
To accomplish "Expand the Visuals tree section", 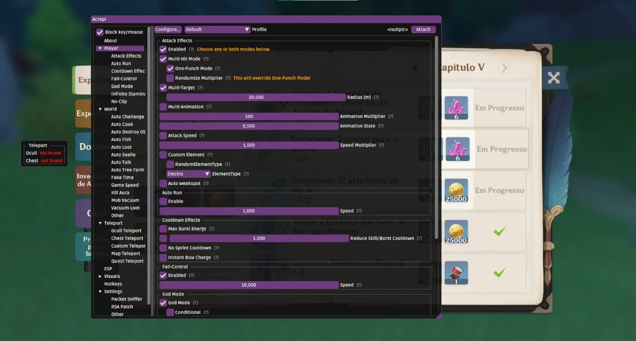I will pyautogui.click(x=100, y=276).
